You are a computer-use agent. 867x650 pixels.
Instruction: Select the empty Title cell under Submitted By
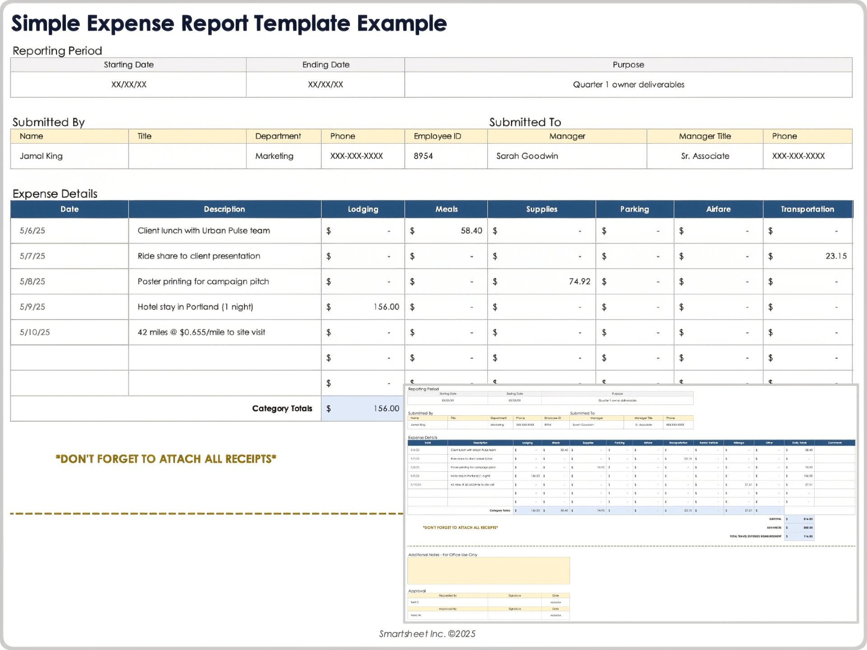click(187, 156)
